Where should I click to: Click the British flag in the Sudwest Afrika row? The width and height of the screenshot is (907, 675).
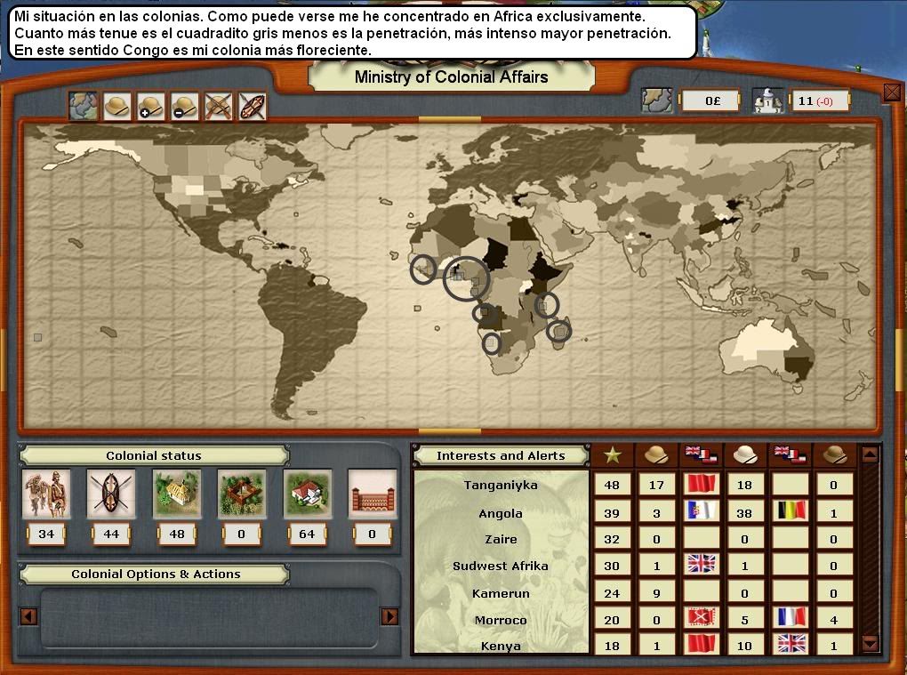coord(701,565)
